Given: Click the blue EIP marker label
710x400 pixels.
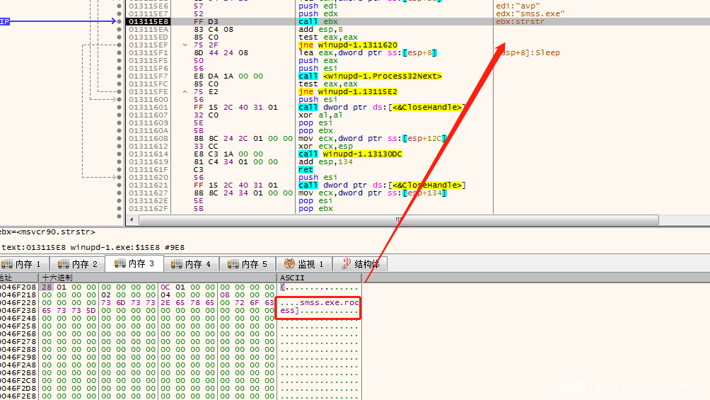Looking at the screenshot, I should (x=4, y=22).
